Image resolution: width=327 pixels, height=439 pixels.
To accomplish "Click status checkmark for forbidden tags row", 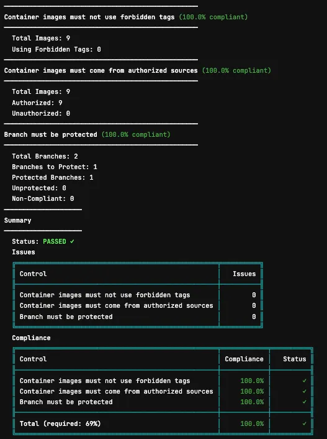I will [305, 381].
